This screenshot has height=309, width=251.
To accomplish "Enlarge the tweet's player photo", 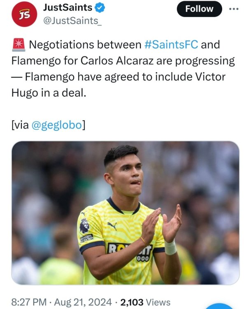I will point(125,213).
